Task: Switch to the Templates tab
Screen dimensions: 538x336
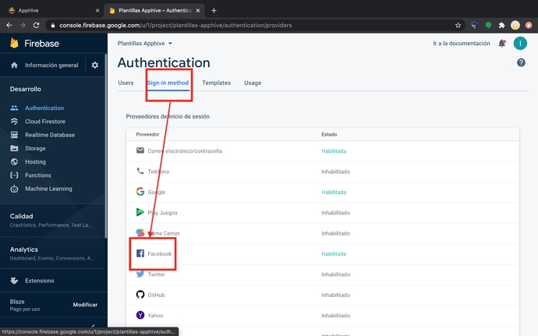Action: pyautogui.click(x=216, y=83)
